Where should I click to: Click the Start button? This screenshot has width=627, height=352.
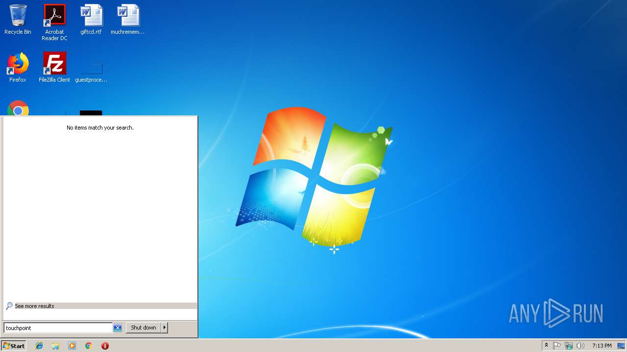[x=14, y=346]
